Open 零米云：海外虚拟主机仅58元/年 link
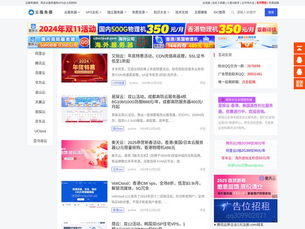The width and height of the screenshot is (305, 229). point(245,158)
